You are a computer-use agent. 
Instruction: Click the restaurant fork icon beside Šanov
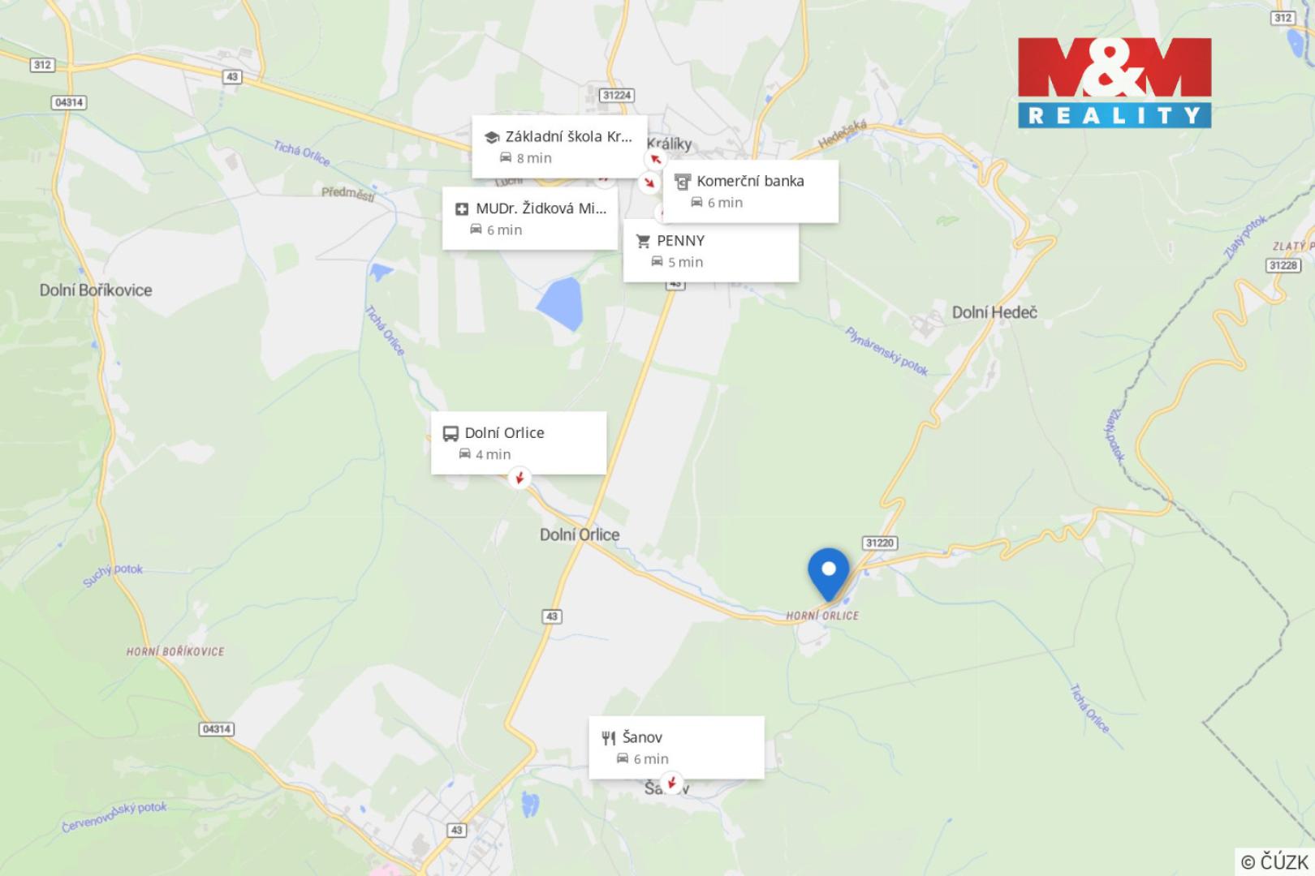(x=608, y=737)
